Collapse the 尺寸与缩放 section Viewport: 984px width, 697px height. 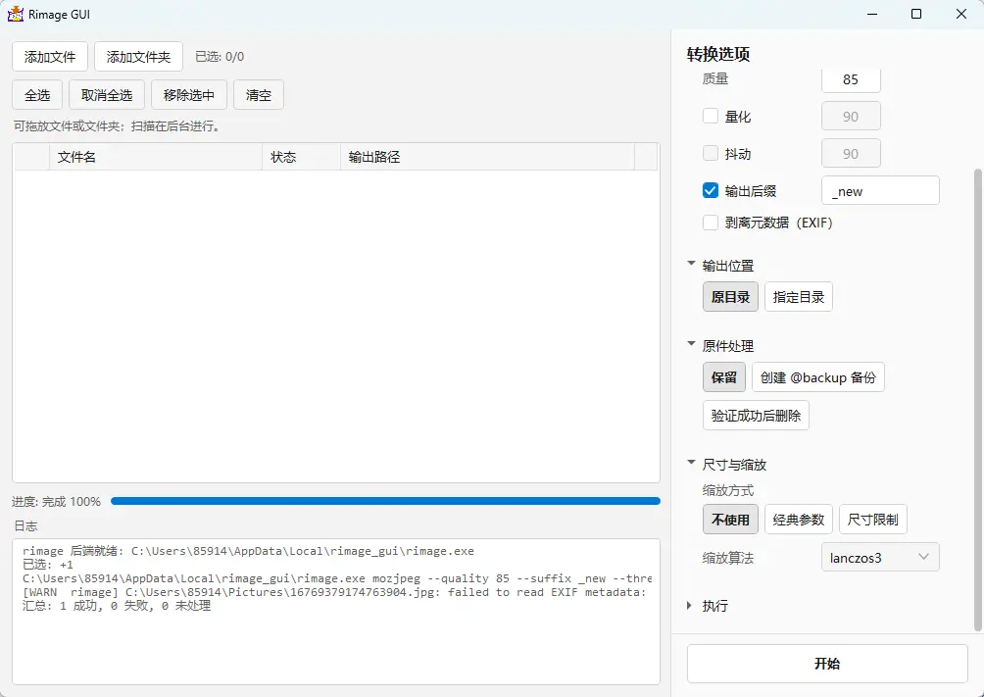(691, 463)
